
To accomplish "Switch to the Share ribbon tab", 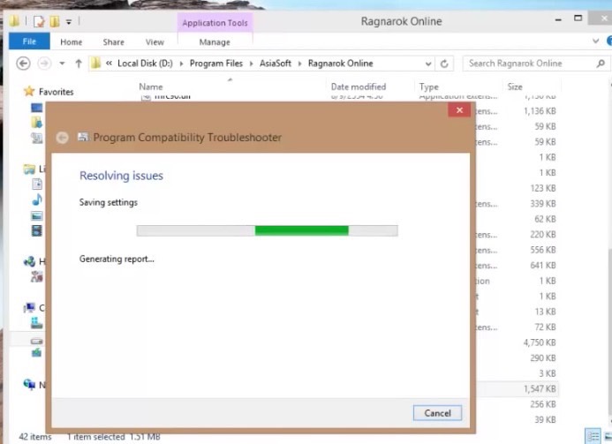I will pyautogui.click(x=113, y=42).
